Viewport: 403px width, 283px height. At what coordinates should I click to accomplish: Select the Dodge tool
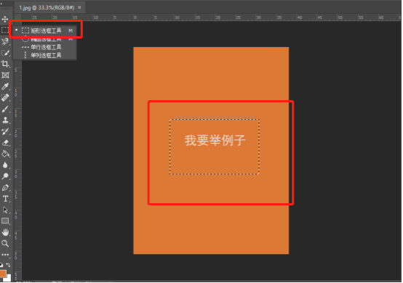[x=5, y=176]
